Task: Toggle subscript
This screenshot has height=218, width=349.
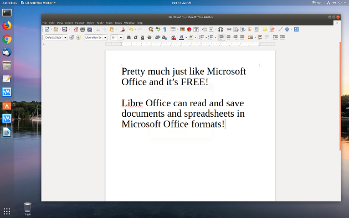Action: [x=165, y=38]
